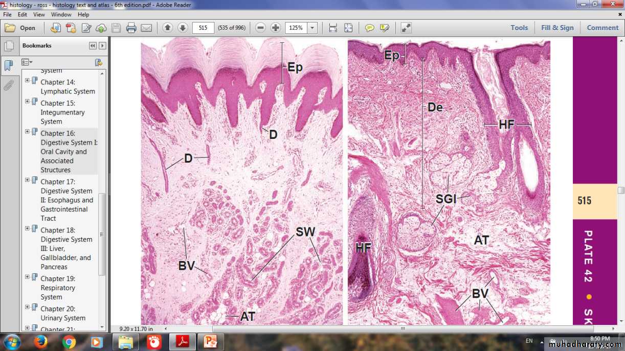The image size is (625, 351).
Task: Open the attachments paperclip panel
Action: click(x=9, y=85)
